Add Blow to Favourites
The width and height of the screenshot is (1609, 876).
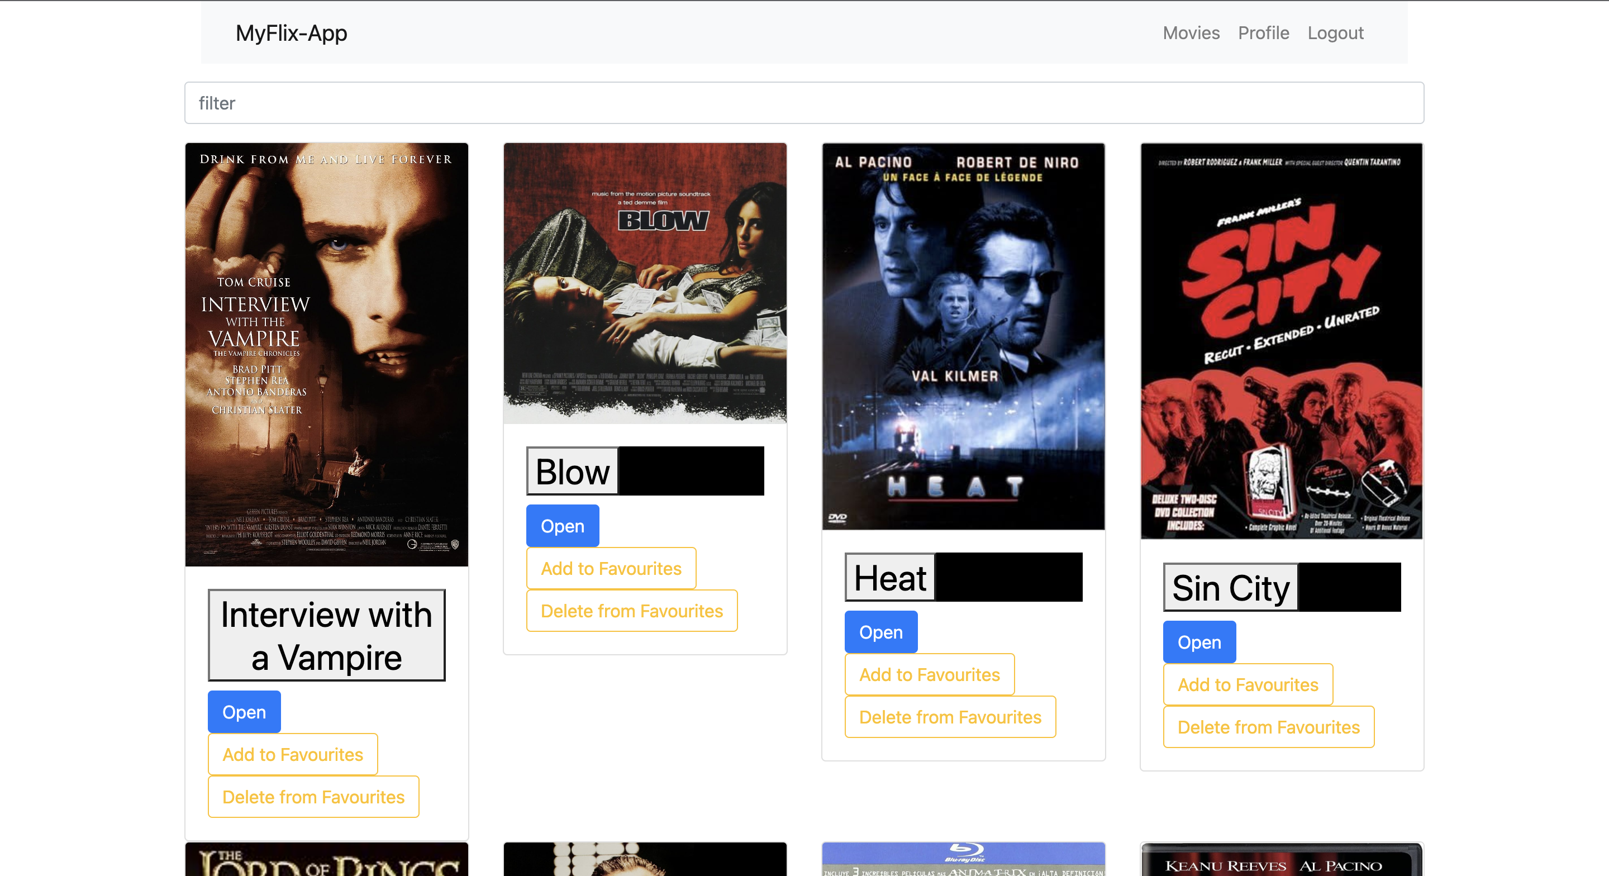point(610,568)
